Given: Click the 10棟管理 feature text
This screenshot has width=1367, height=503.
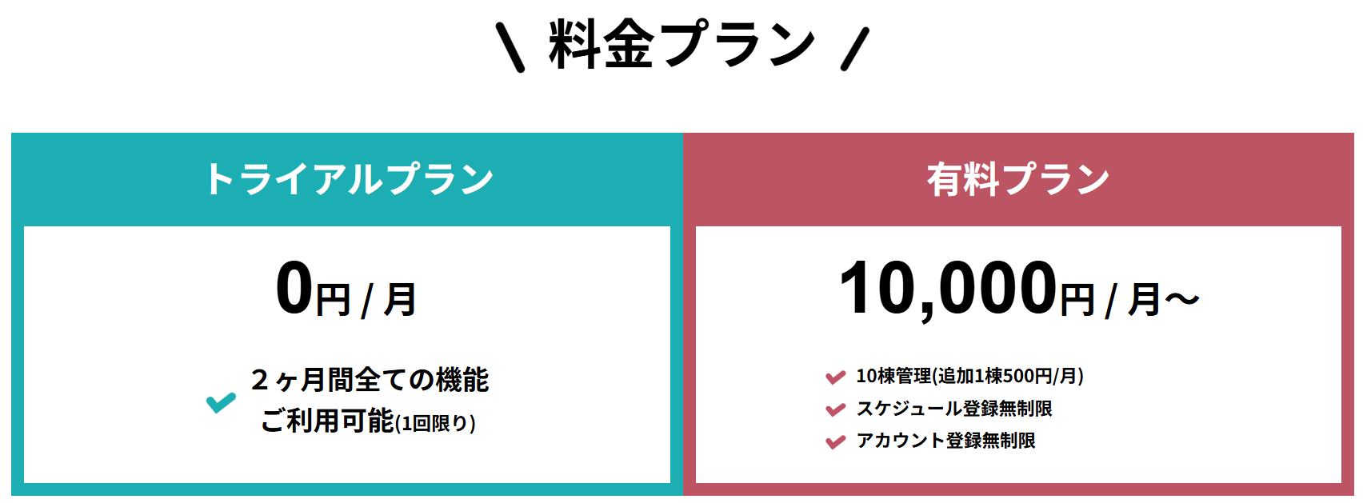Looking at the screenshot, I should coord(893,376).
